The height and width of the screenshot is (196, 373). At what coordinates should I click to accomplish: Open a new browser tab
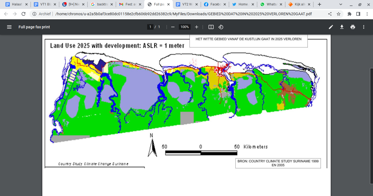tap(319, 4)
